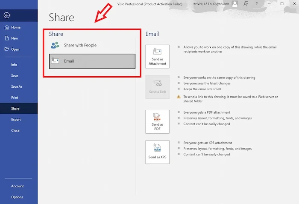Select the Share sidebar entry
Screen dimensions: 299x204
[x=19, y=108]
